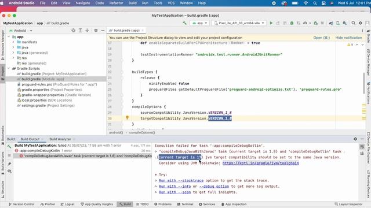Click the Select Opened File target icon
This screenshot has width=371, height=208.
pos(74,31)
